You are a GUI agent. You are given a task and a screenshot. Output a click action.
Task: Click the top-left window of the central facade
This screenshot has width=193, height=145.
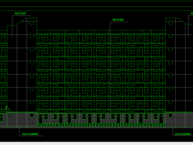(x=41, y=39)
